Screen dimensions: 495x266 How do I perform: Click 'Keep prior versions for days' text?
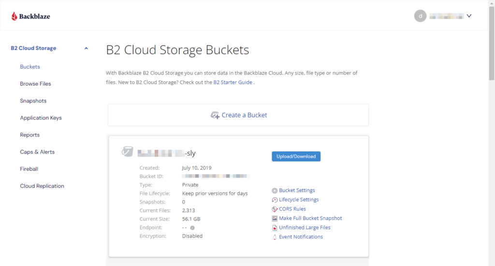coord(215,193)
